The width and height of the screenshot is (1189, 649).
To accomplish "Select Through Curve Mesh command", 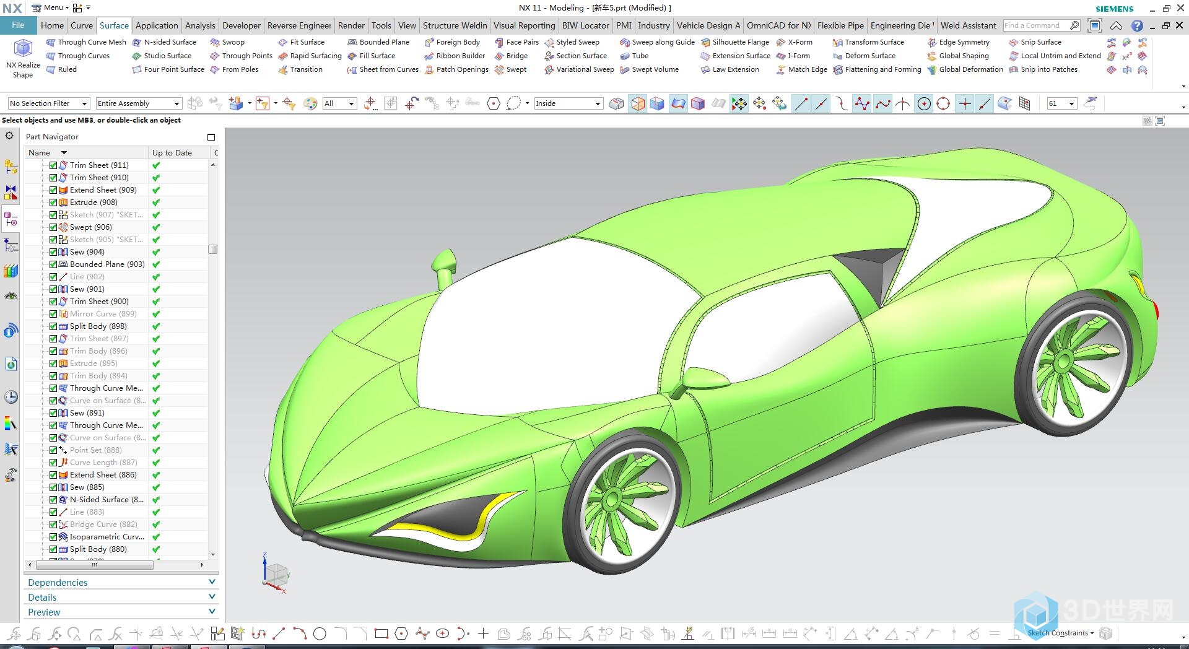I will coord(86,42).
